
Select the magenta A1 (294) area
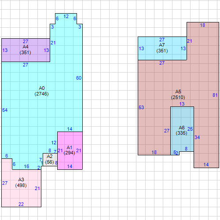click(70, 150)
